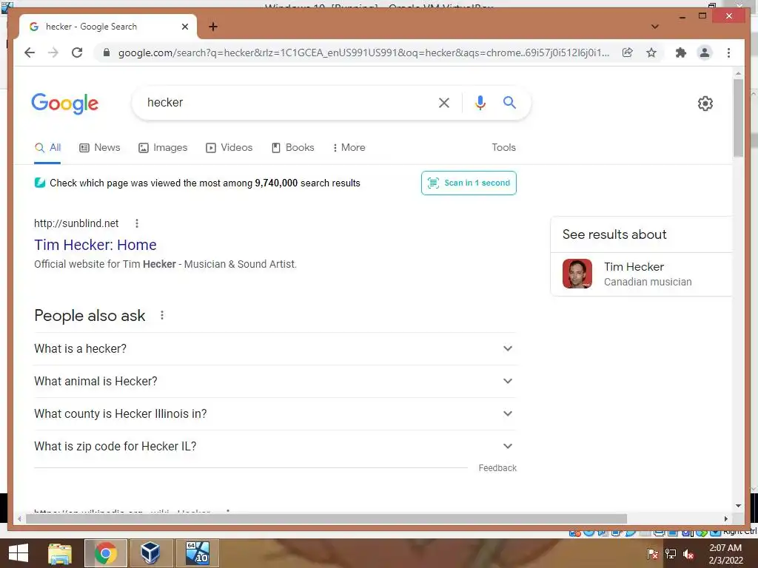Open the Chrome profile avatar
This screenshot has width=758, height=568.
(705, 53)
